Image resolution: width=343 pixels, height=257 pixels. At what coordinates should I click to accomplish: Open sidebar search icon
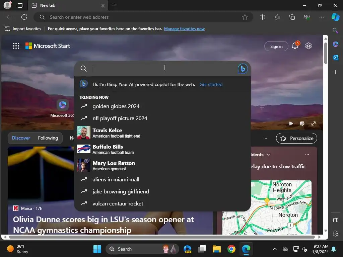coord(335,30)
